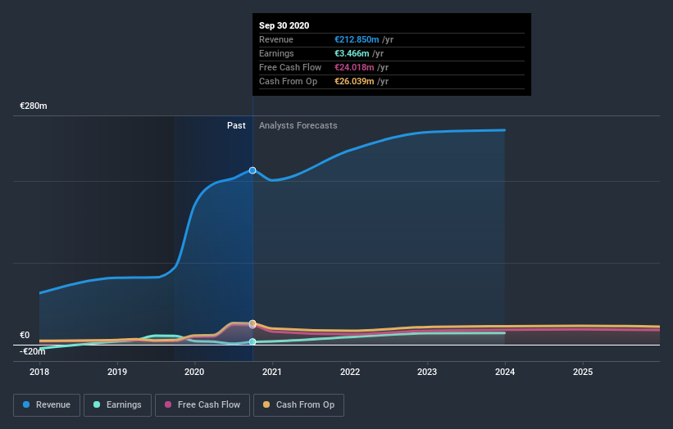Click the Cash From Op label in tooltip
Viewport: 673px width, 429px height.
click(288, 81)
